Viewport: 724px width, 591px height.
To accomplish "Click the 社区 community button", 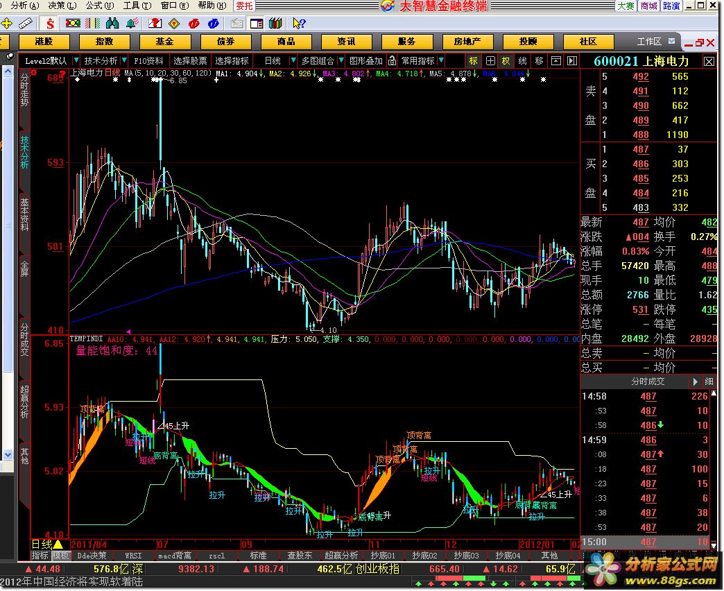I will pyautogui.click(x=588, y=42).
